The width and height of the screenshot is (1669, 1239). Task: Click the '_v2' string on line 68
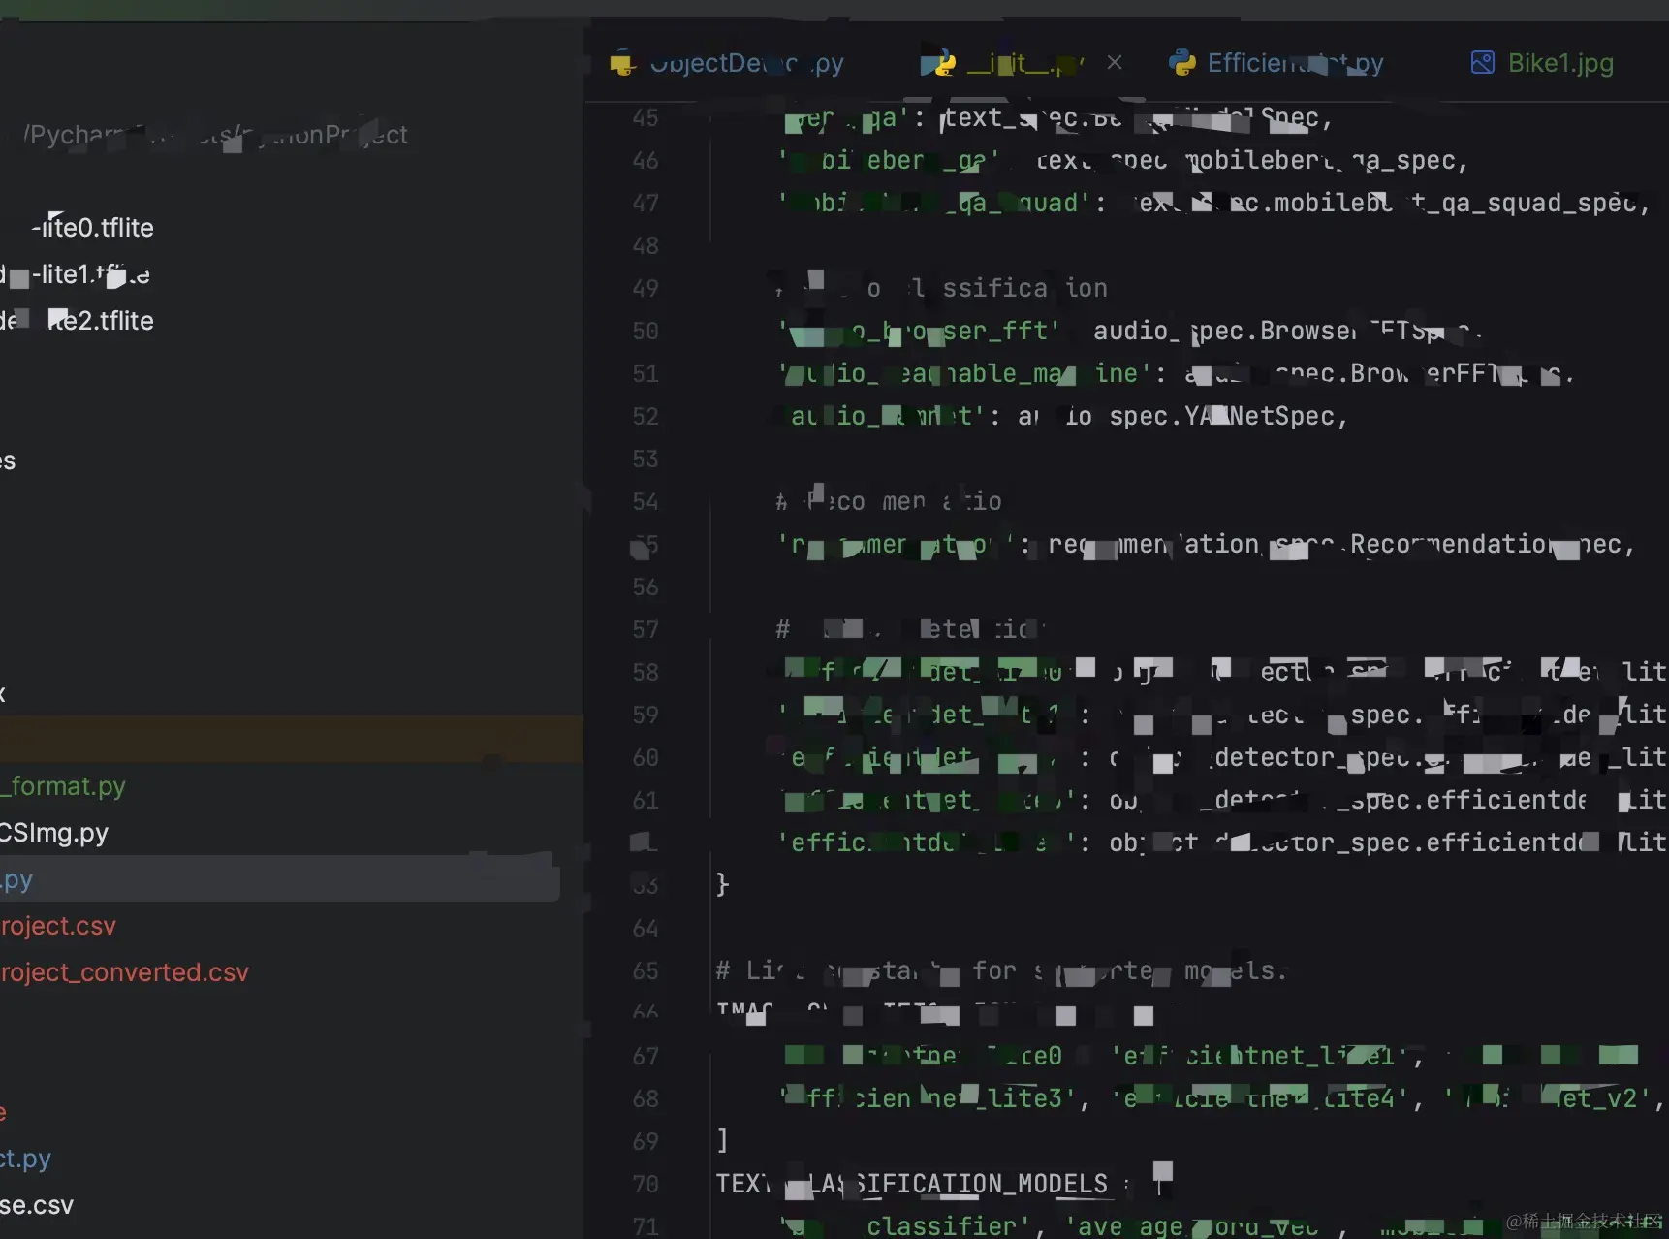[1616, 1098]
